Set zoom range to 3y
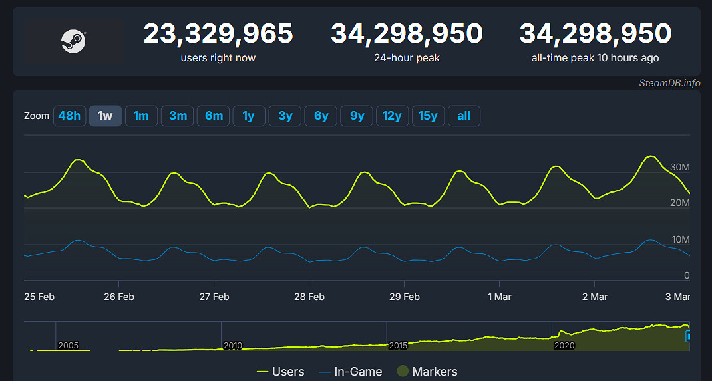The image size is (712, 381). click(x=285, y=116)
